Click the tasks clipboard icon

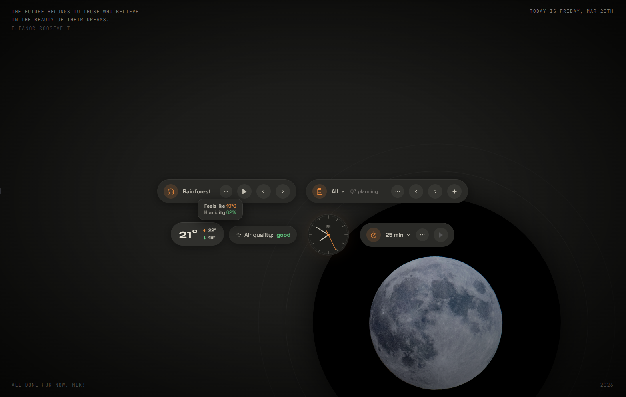coord(320,191)
